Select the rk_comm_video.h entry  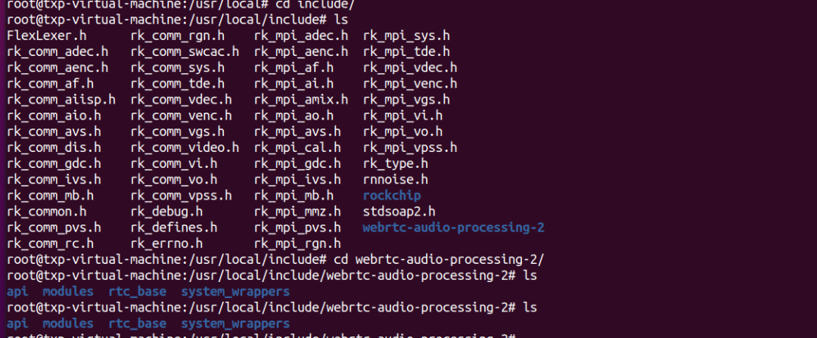(x=185, y=147)
